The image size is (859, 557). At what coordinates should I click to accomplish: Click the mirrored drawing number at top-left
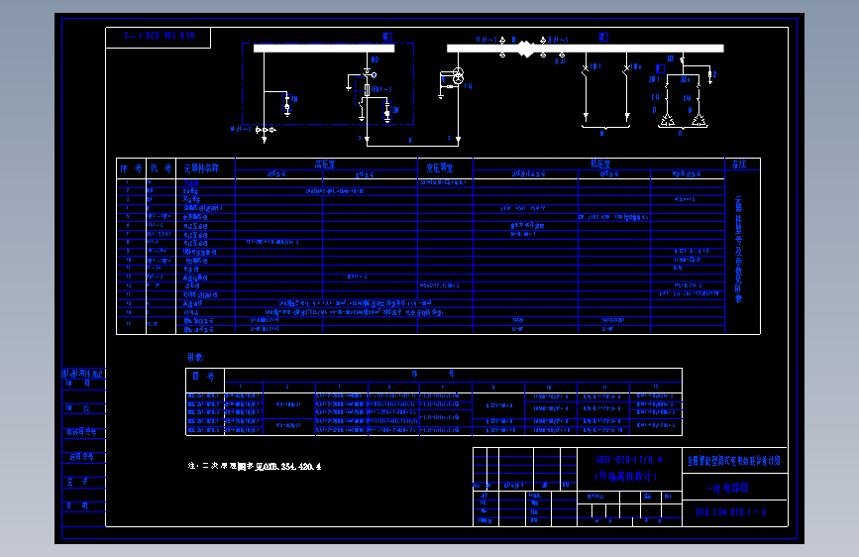point(160,36)
